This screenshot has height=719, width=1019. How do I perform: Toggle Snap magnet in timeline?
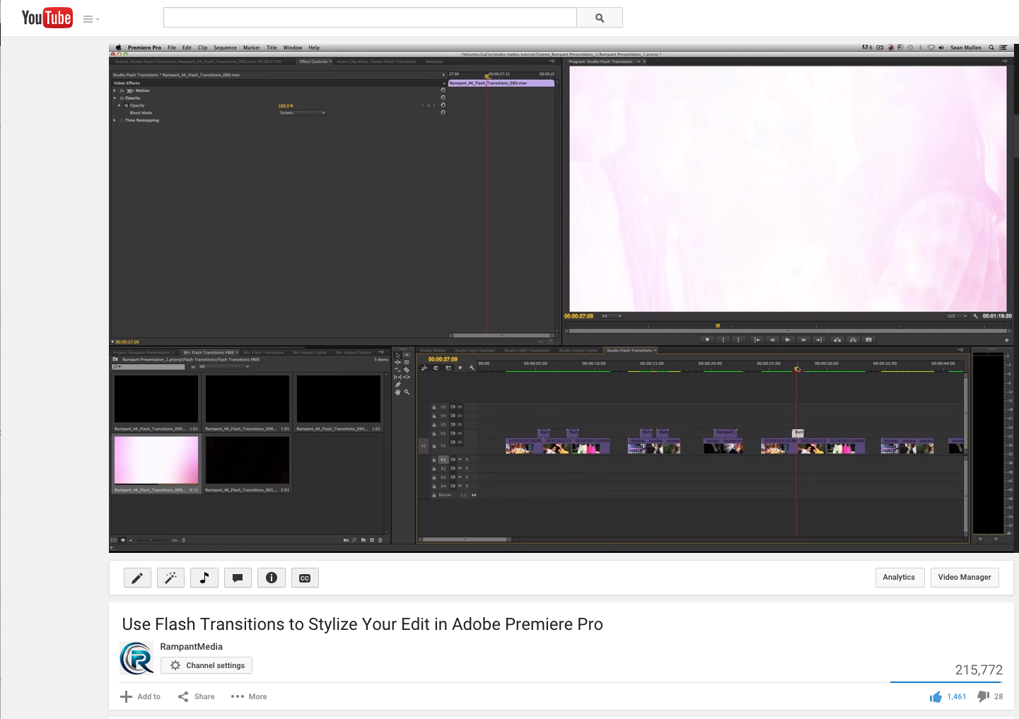(436, 368)
